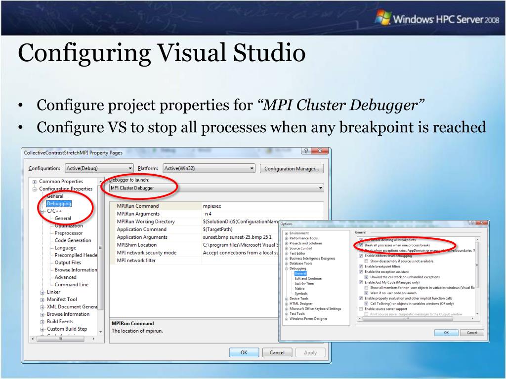Viewport: 506px width, 379px height.
Task: Collapse the Configuration Properties node
Action: click(35, 189)
